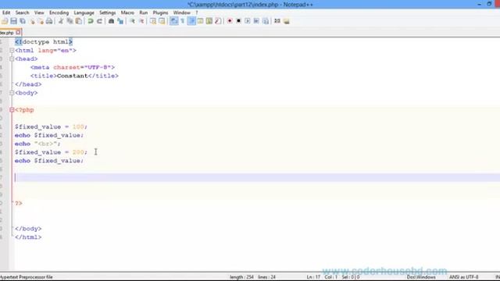Minimize the Notepad++ window
Image resolution: width=500 pixels, height=281 pixels.
click(479, 4)
